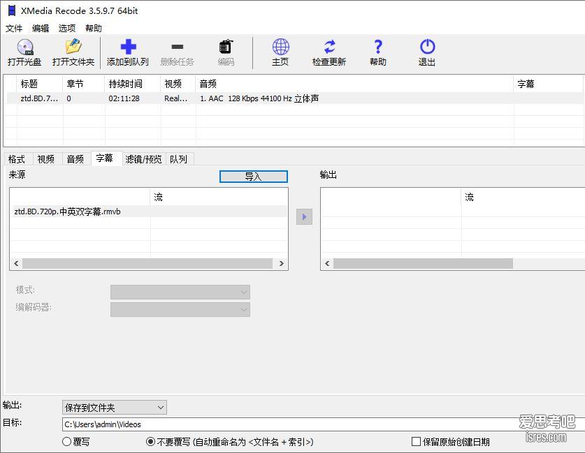Image resolution: width=585 pixels, height=453 pixels.
Task: Switch to the 格式 tab
Action: 17,159
